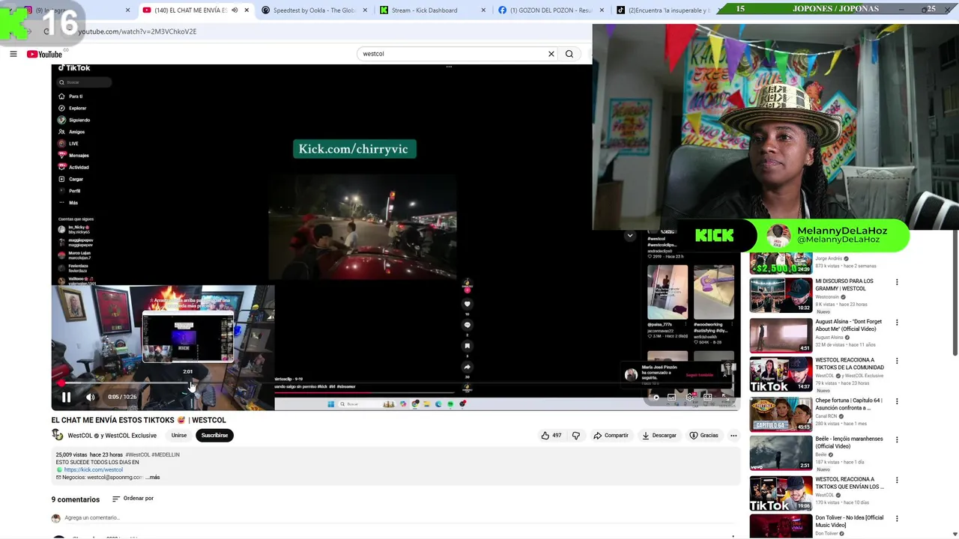Viewport: 959px width, 539px height.
Task: Mute the video player volume
Action: click(90, 397)
